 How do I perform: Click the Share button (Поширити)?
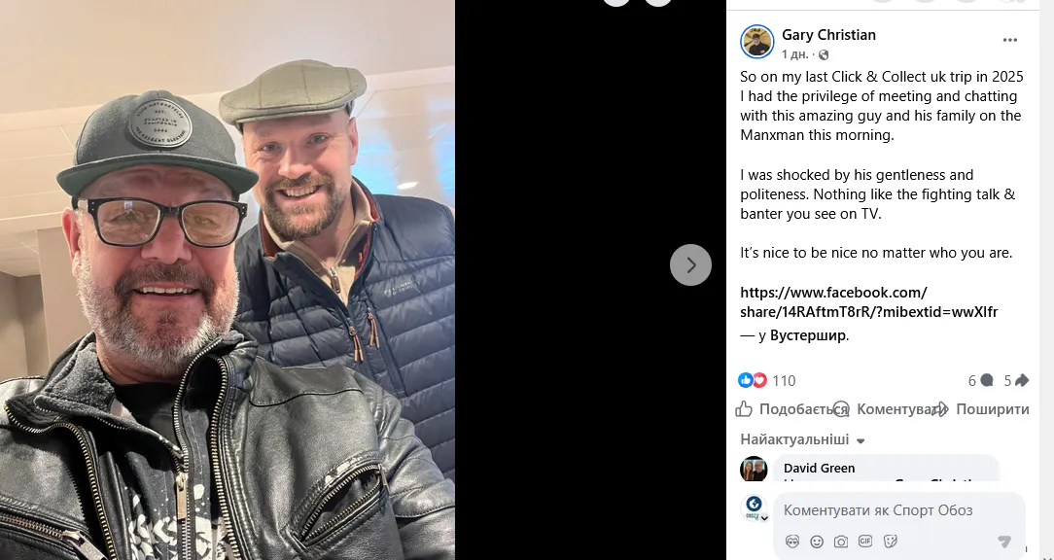980,409
